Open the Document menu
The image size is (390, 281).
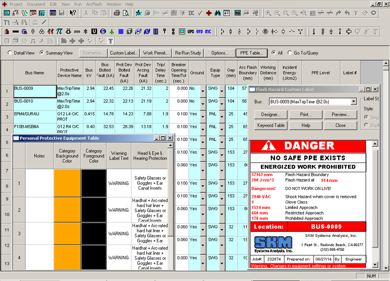(x=36, y=4)
